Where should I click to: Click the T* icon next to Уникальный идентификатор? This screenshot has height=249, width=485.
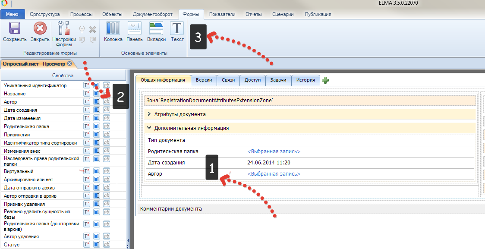(87, 85)
